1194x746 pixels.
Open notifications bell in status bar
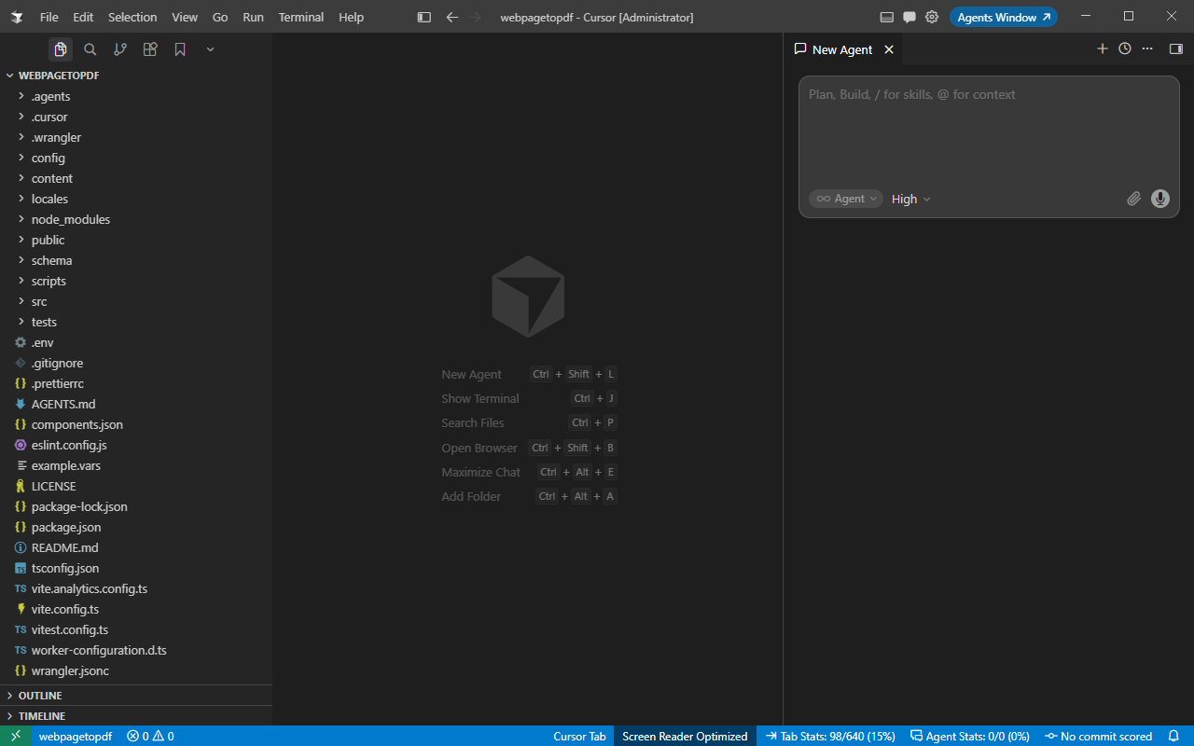[1174, 736]
